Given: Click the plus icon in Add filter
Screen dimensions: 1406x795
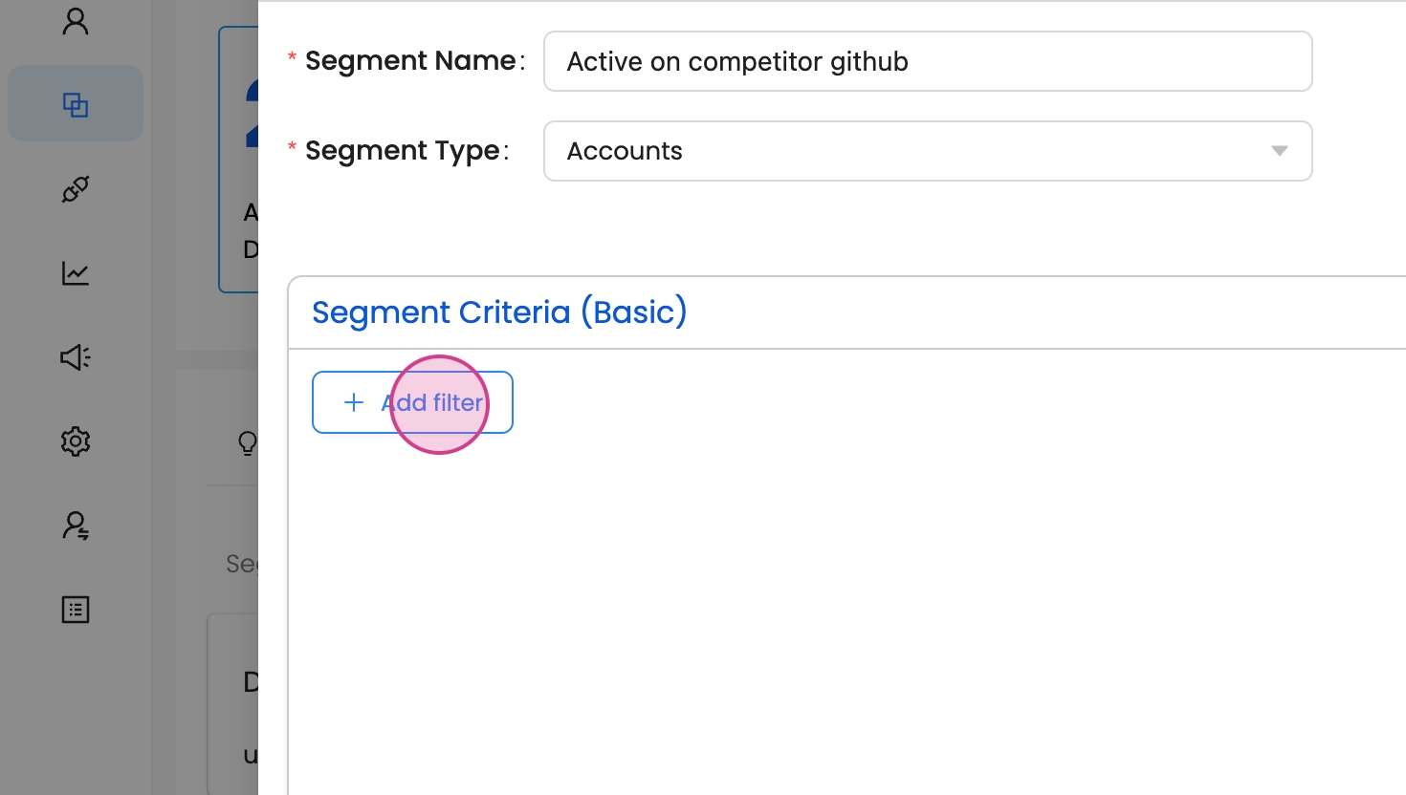Looking at the screenshot, I should coord(354,402).
